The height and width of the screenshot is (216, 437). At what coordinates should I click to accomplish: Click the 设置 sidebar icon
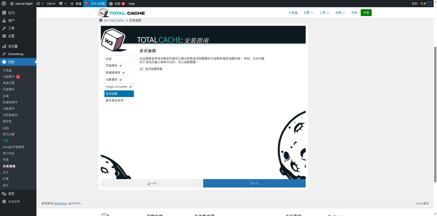(x=4, y=36)
